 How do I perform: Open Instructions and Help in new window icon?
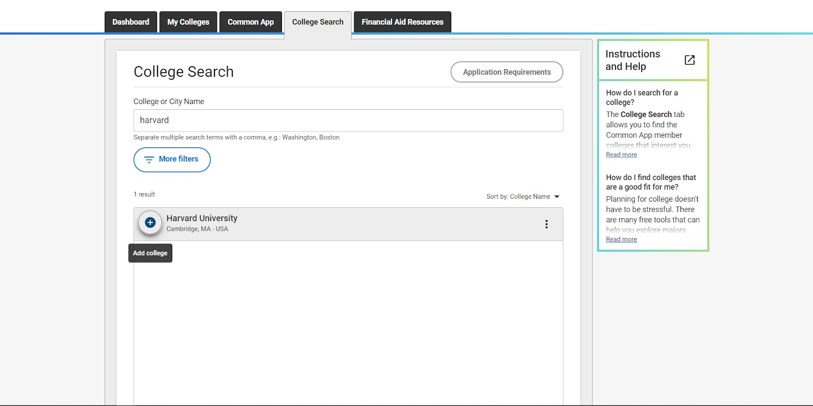pyautogui.click(x=690, y=60)
